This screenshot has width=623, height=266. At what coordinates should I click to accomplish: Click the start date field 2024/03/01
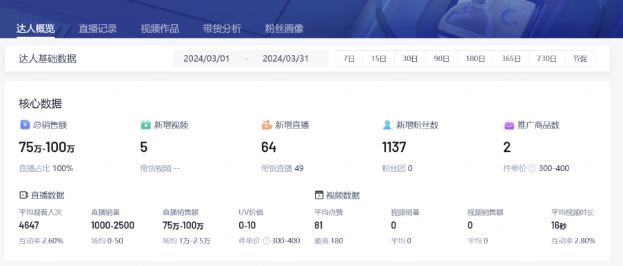[207, 58]
